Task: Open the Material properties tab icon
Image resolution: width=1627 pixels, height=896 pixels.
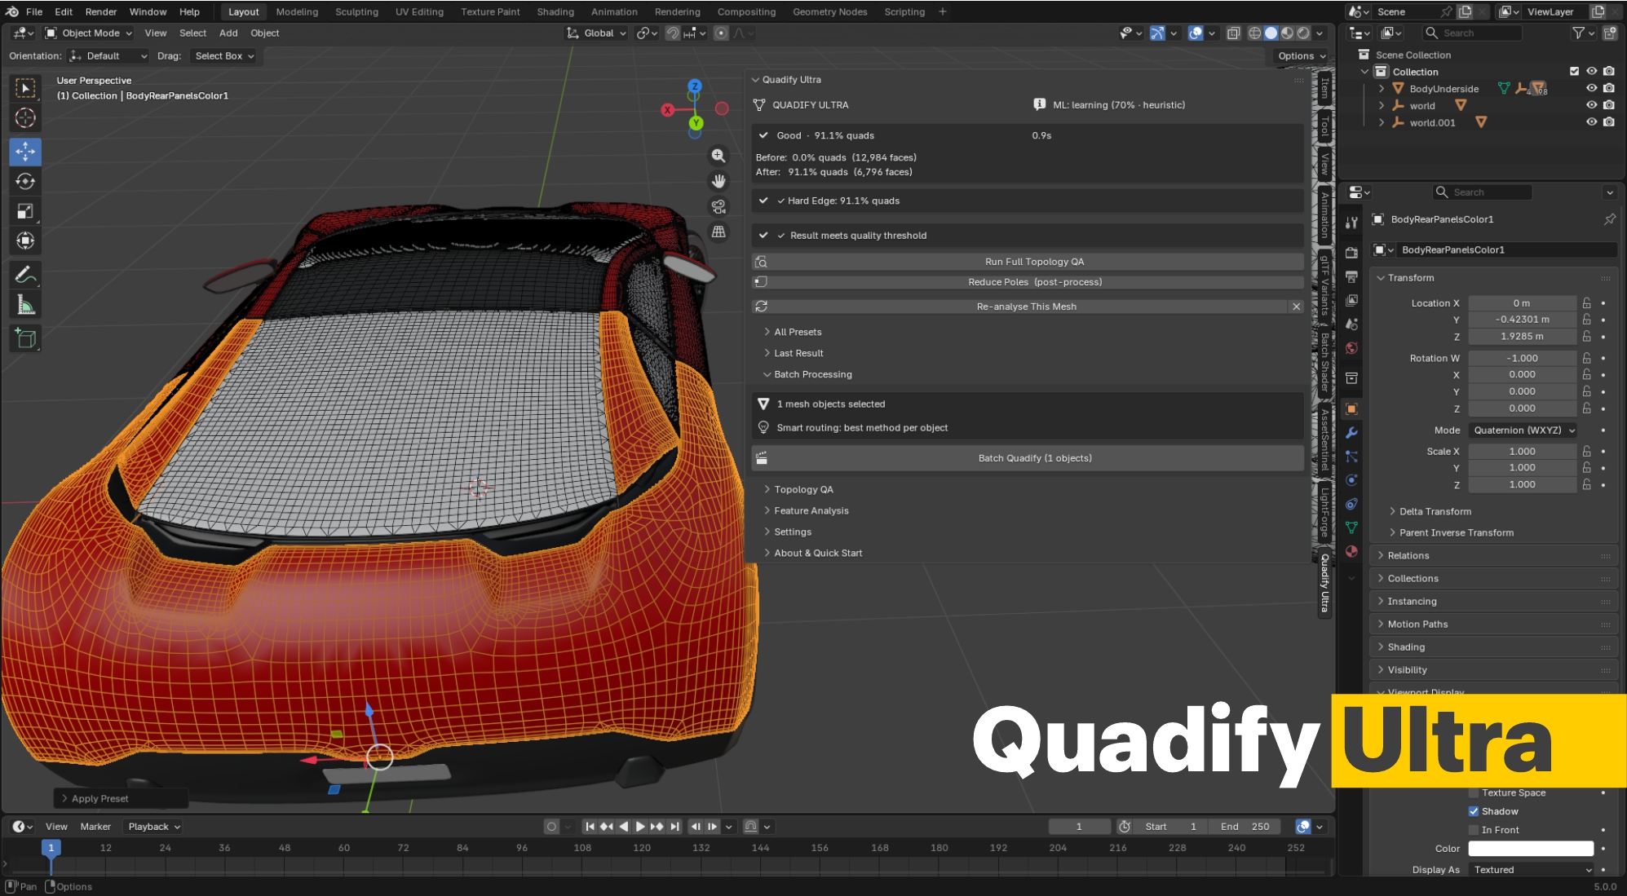Action: pos(1351,551)
